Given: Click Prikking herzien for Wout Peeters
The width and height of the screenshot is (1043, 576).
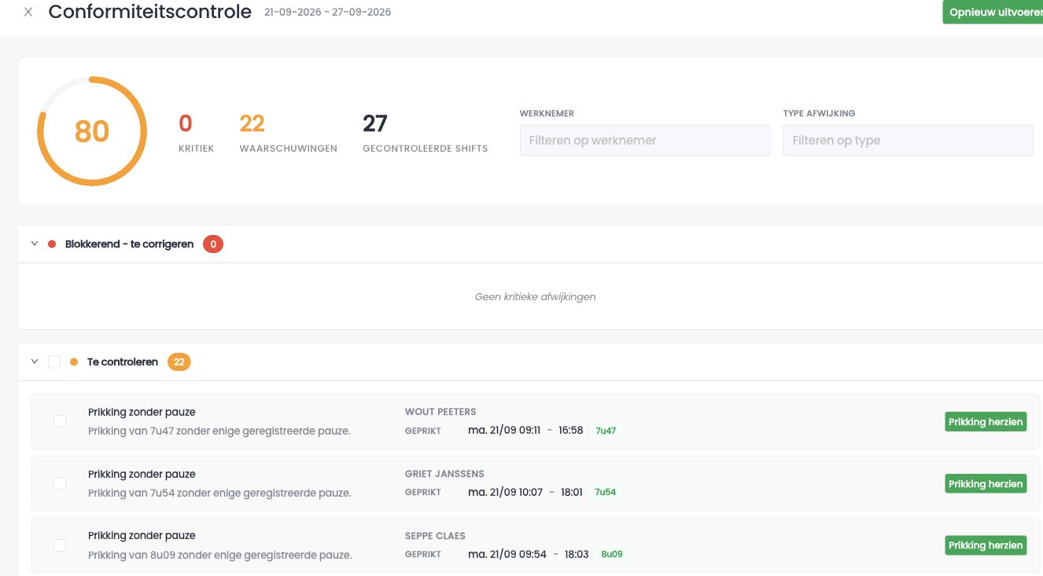Looking at the screenshot, I should pos(986,422).
